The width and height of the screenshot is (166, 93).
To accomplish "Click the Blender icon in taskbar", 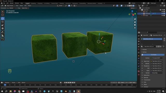I will coord(78,91).
